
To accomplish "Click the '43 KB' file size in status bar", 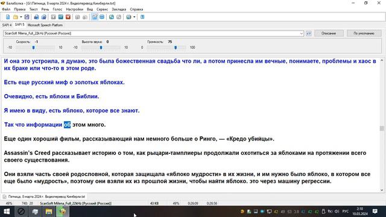I will (154, 204).
